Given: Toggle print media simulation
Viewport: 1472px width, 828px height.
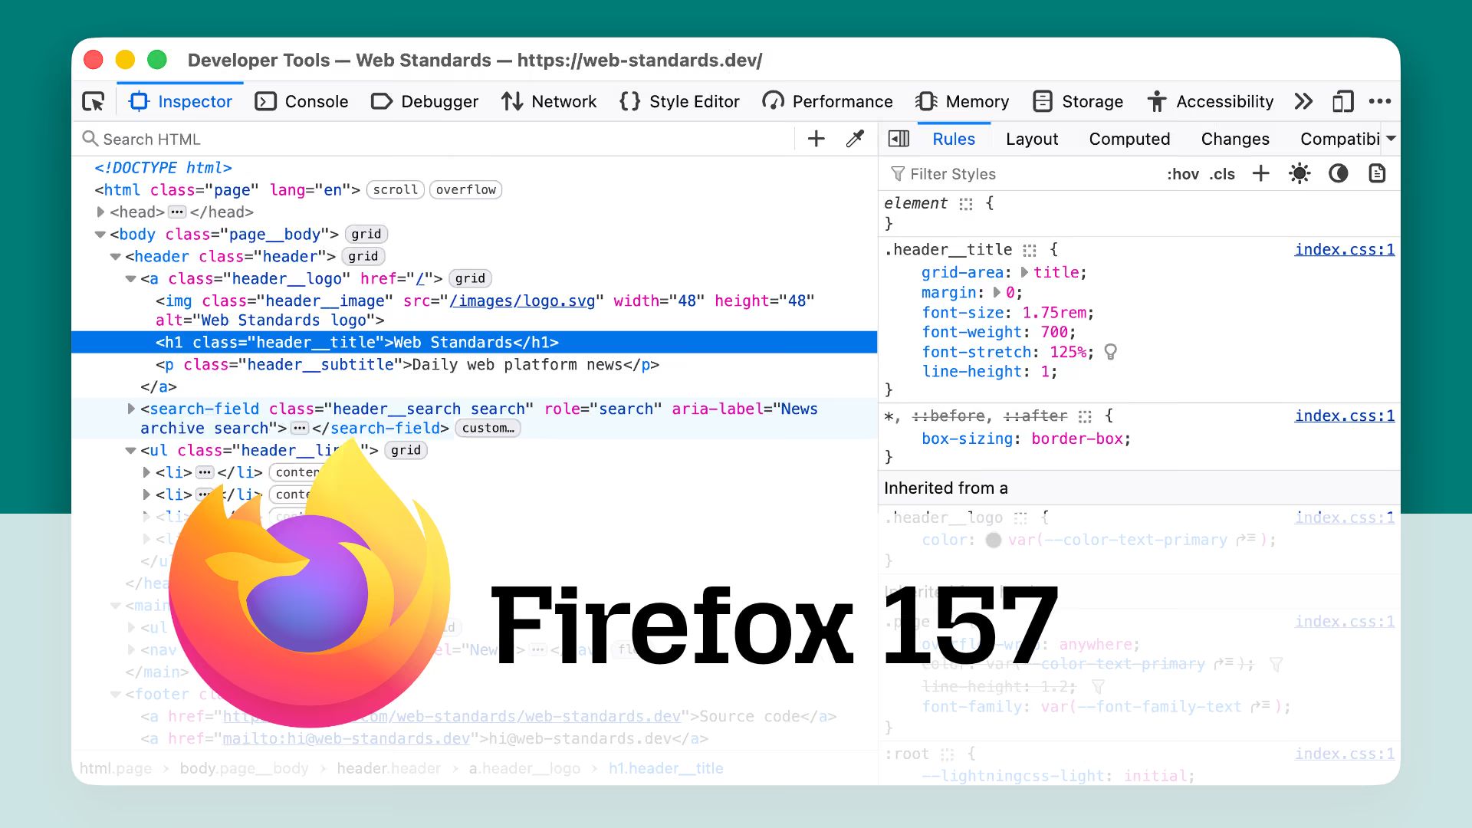Looking at the screenshot, I should click(x=1377, y=174).
